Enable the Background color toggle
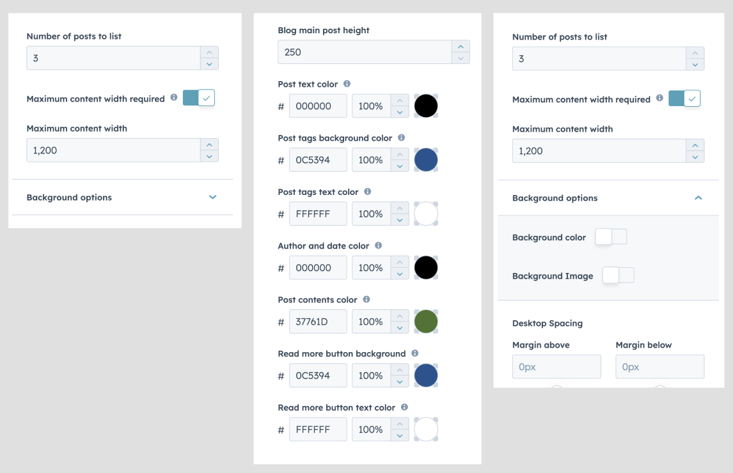733x473 pixels. point(611,237)
